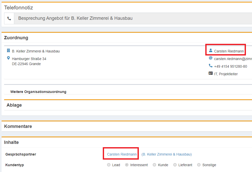This screenshot has width=252, height=172.
Task: Click the building icon next to company name
Action: 8,51
